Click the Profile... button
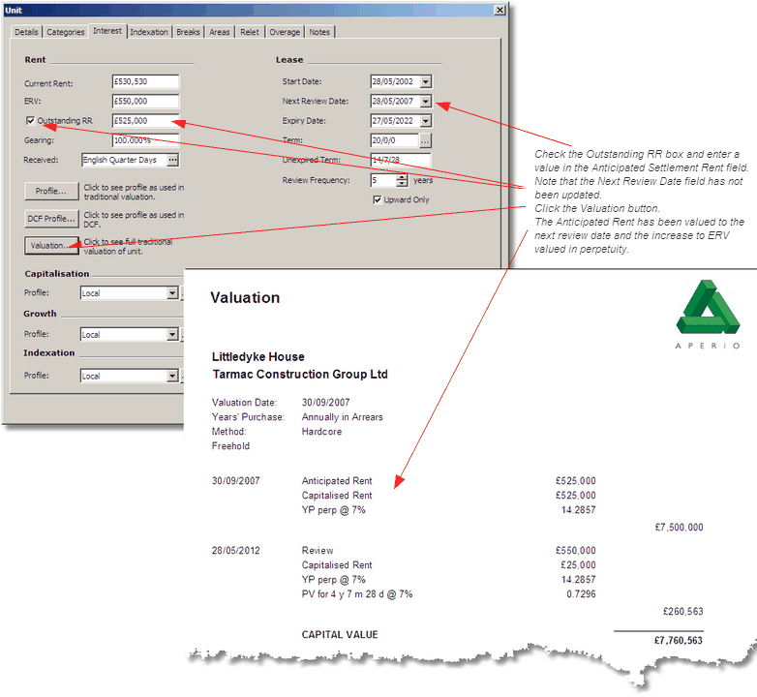The width and height of the screenshot is (757, 697). pos(51,191)
